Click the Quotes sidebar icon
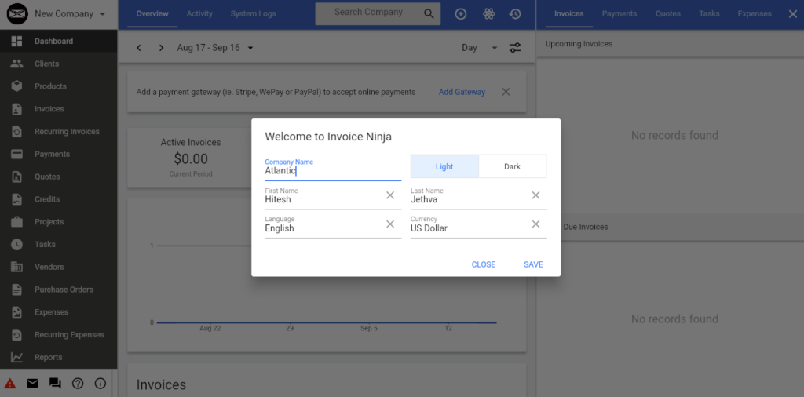The image size is (804, 397). pos(17,177)
